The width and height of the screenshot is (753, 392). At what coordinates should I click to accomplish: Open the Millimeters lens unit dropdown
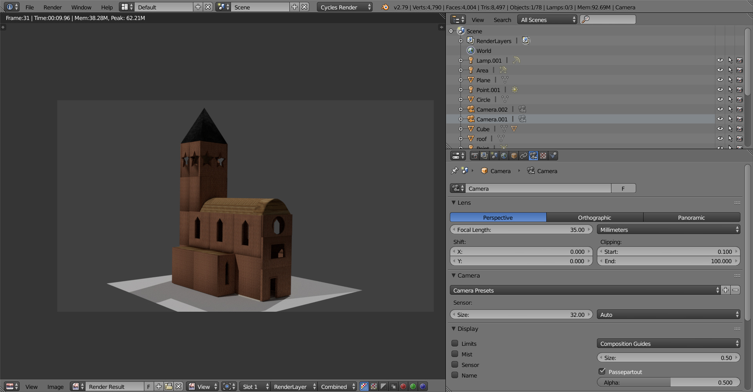pyautogui.click(x=669, y=229)
